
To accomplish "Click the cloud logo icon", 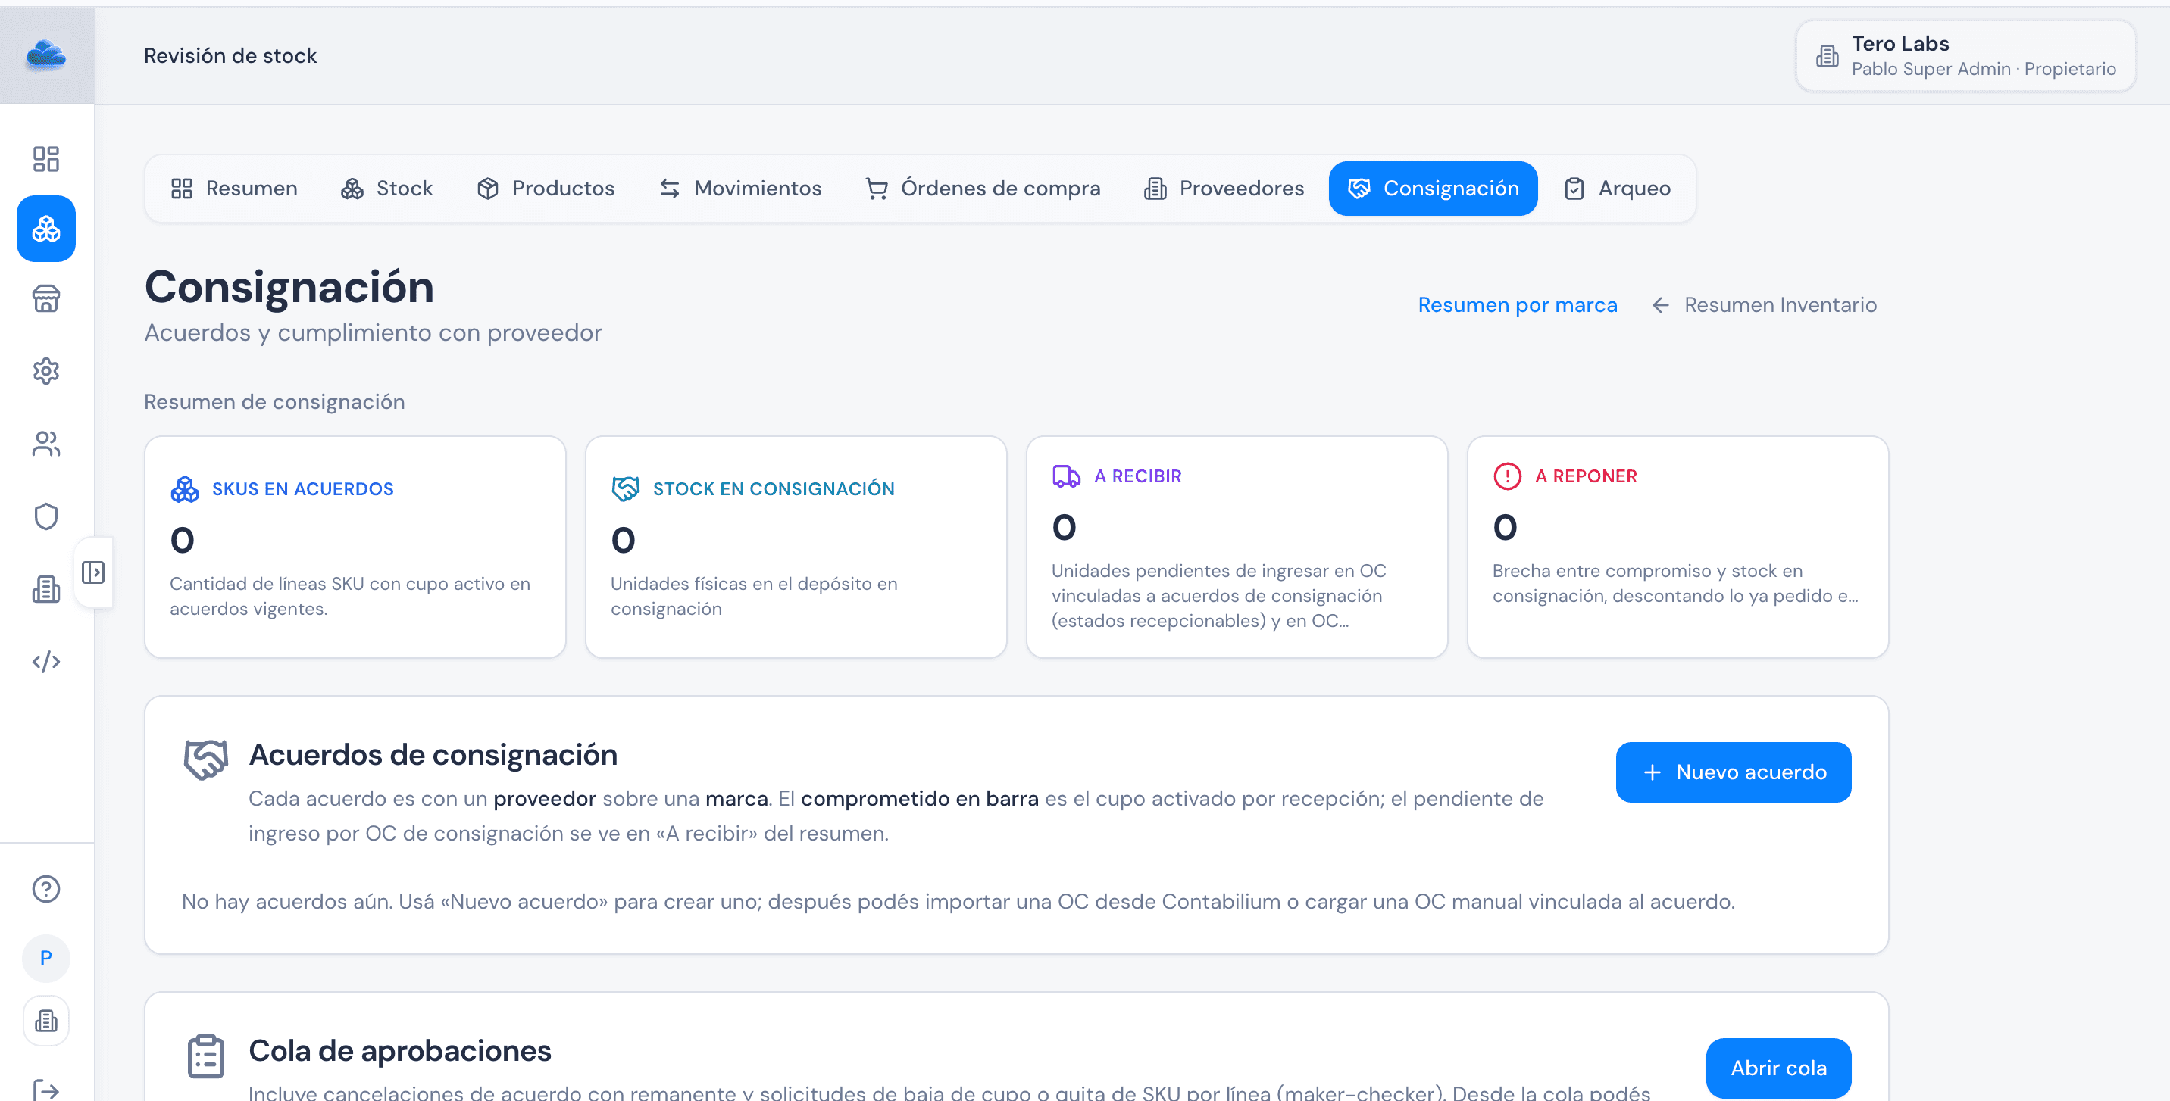I will pyautogui.click(x=46, y=55).
